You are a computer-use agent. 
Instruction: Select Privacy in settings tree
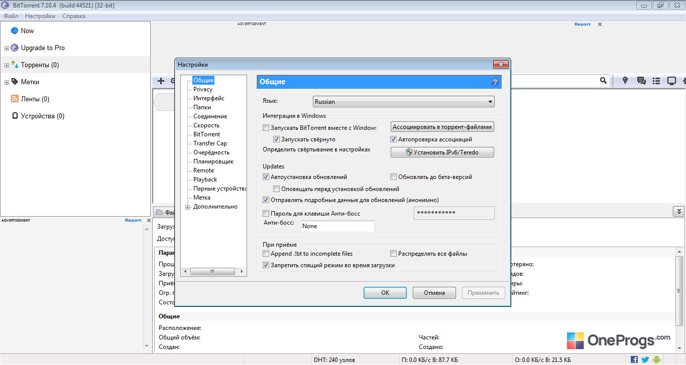point(203,89)
